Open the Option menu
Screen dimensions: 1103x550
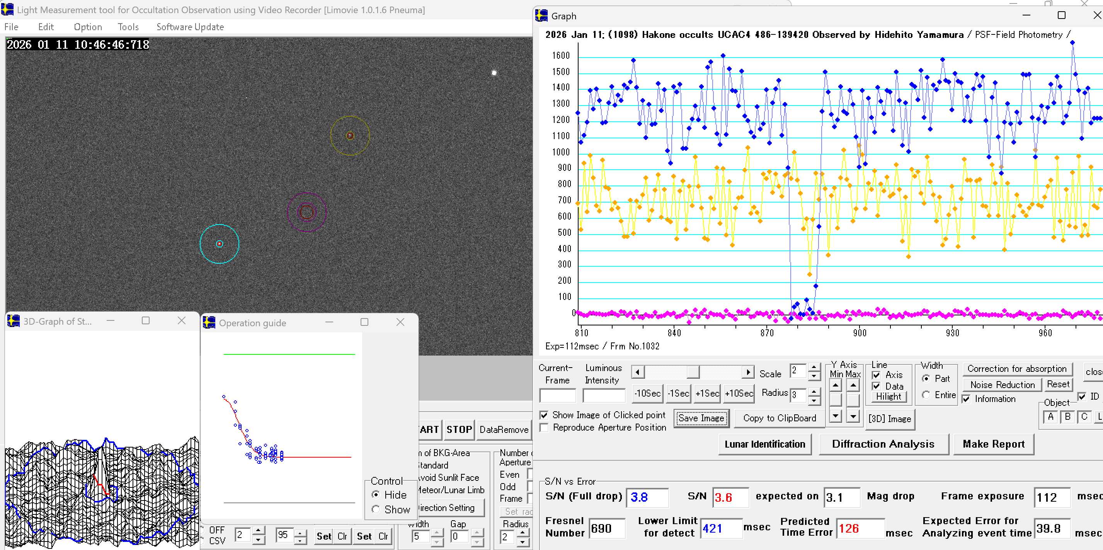click(x=88, y=27)
